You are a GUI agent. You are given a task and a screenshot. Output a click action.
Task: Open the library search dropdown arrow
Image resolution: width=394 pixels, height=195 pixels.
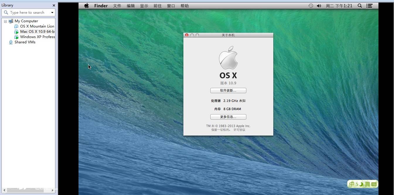52,13
